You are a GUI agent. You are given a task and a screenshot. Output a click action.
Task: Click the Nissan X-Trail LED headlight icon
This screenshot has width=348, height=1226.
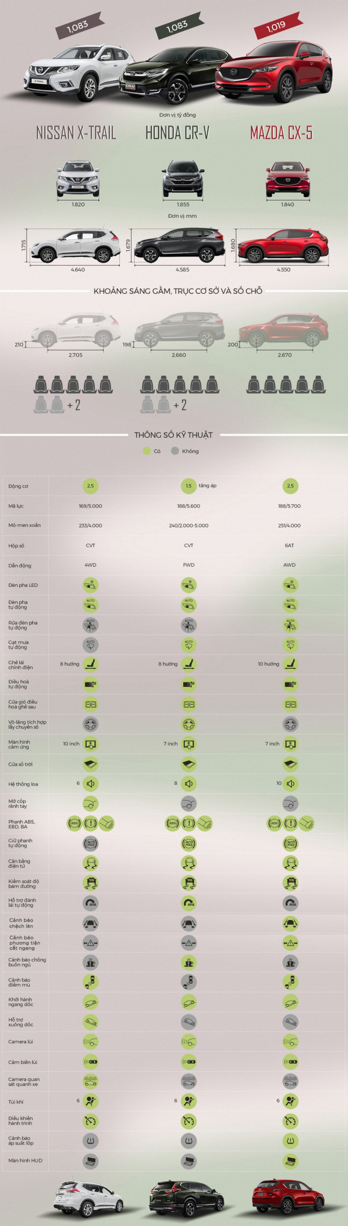coord(91,585)
